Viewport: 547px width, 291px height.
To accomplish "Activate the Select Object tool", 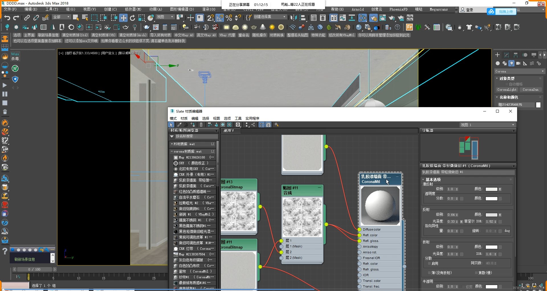I will pyautogui.click(x=76, y=18).
